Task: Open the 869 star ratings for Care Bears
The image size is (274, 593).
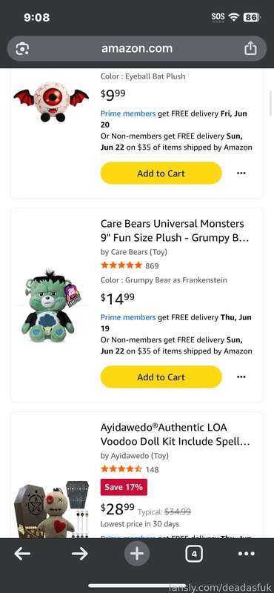Action: [x=130, y=265]
